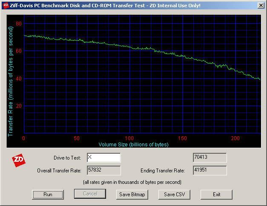
Task: Click the 40 mark on vertical axis
Action: 19,79
